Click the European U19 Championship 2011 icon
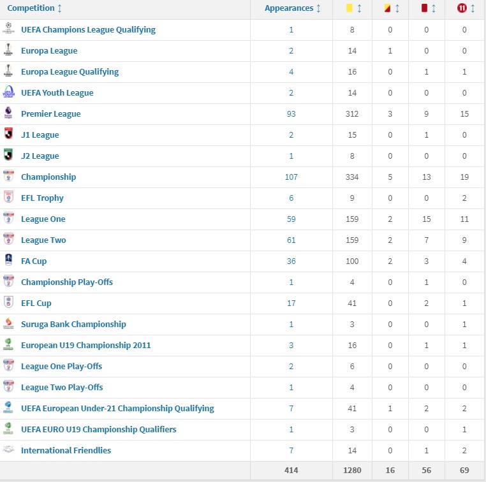The height and width of the screenshot is (482, 486). pos(8,344)
